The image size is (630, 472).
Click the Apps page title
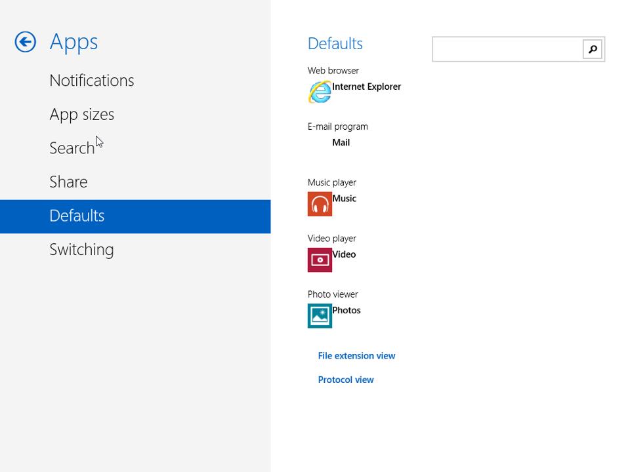[x=73, y=42]
